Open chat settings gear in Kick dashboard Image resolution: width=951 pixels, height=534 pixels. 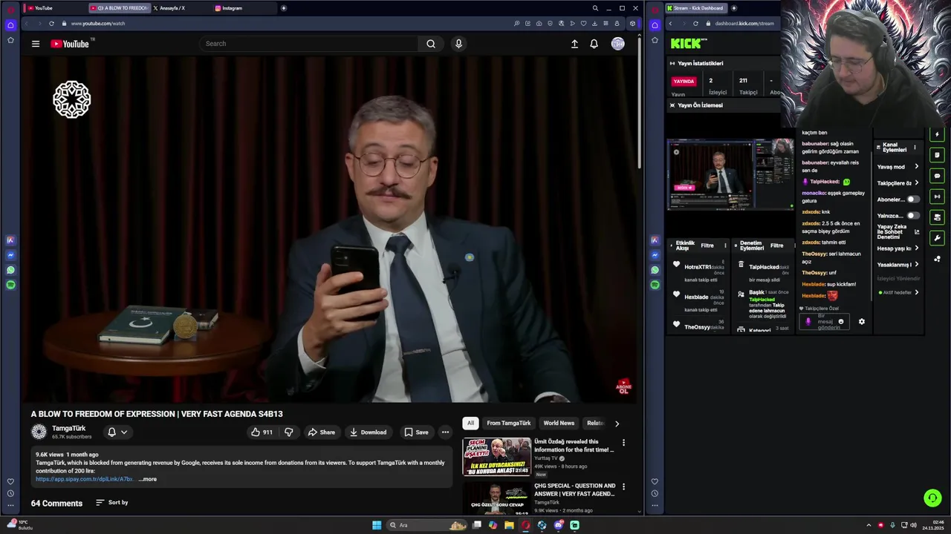coord(862,322)
